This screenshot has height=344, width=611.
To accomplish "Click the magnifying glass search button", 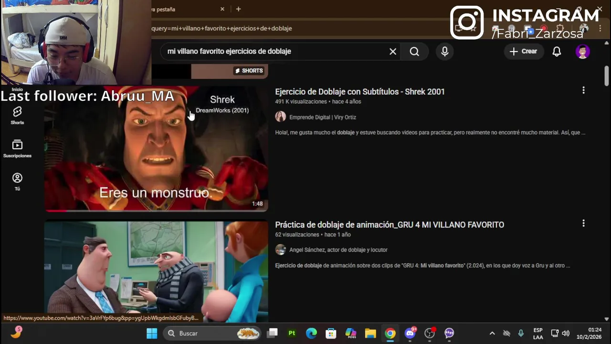I will [x=414, y=52].
